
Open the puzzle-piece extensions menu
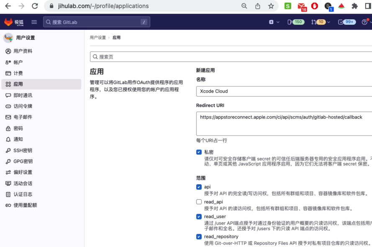click(x=355, y=6)
